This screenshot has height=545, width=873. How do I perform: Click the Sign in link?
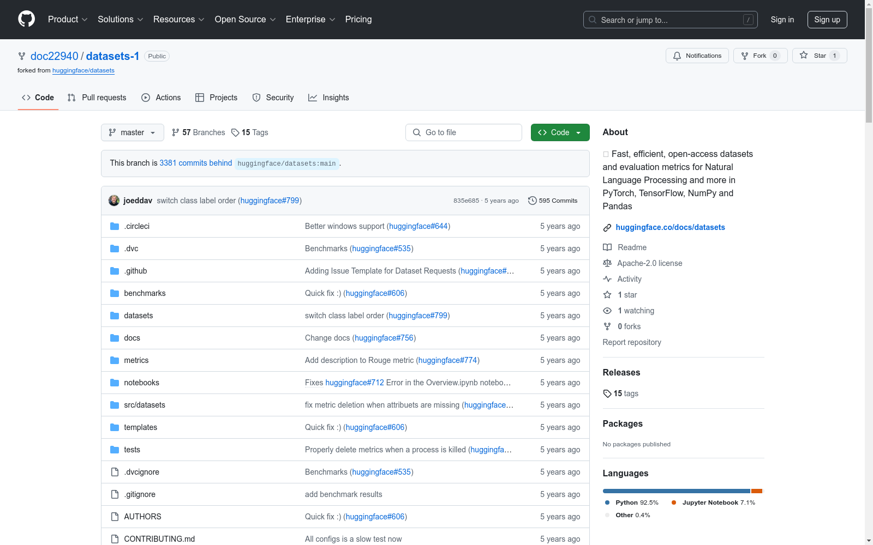point(782,20)
